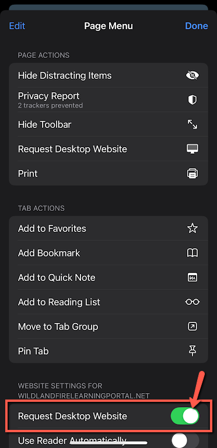Screen dimensions: 217x448
Task: Tap the desktop monitor icon in Page Actions
Action: [192, 149]
